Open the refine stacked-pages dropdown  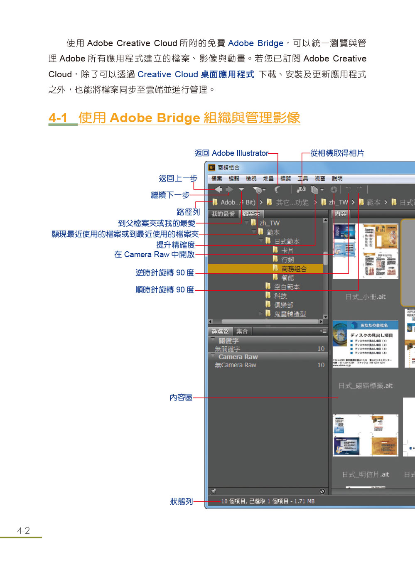click(317, 190)
